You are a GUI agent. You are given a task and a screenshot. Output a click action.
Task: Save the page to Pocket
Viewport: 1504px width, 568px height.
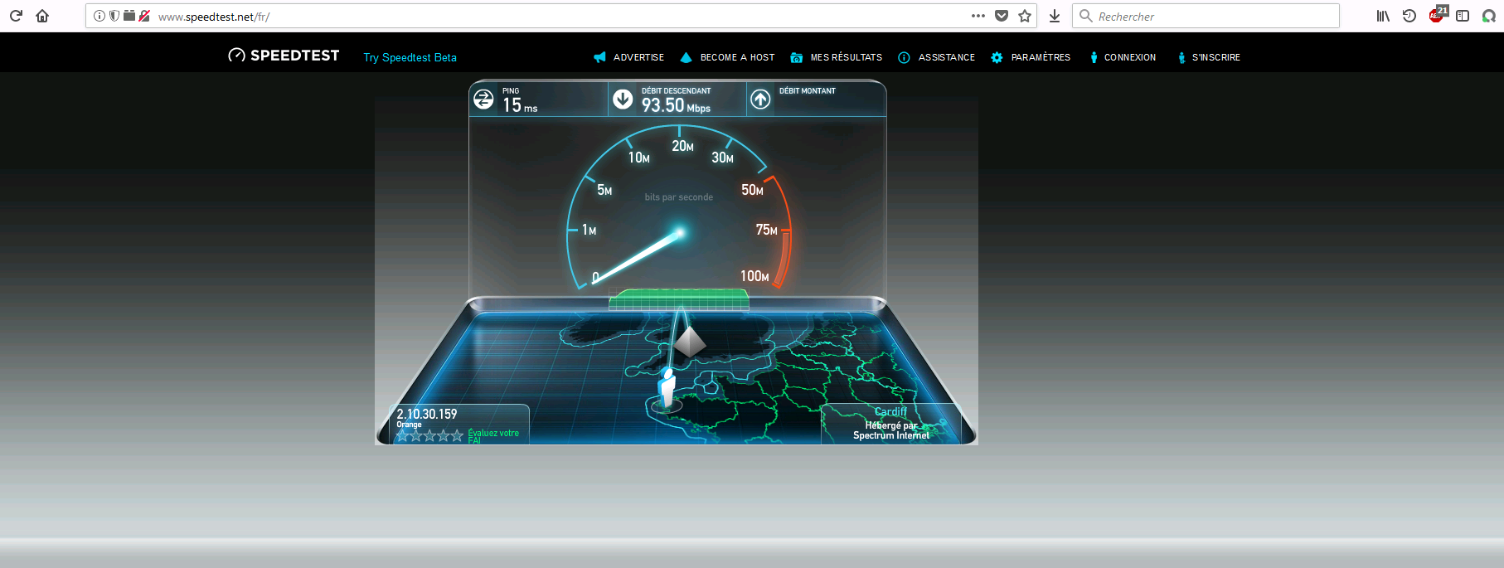[1002, 16]
